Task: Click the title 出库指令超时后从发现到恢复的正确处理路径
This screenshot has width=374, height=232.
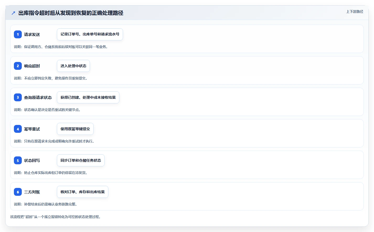Action: [x=71, y=13]
